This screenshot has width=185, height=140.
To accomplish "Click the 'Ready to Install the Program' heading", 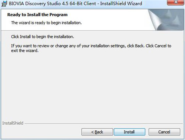I will [37, 15].
